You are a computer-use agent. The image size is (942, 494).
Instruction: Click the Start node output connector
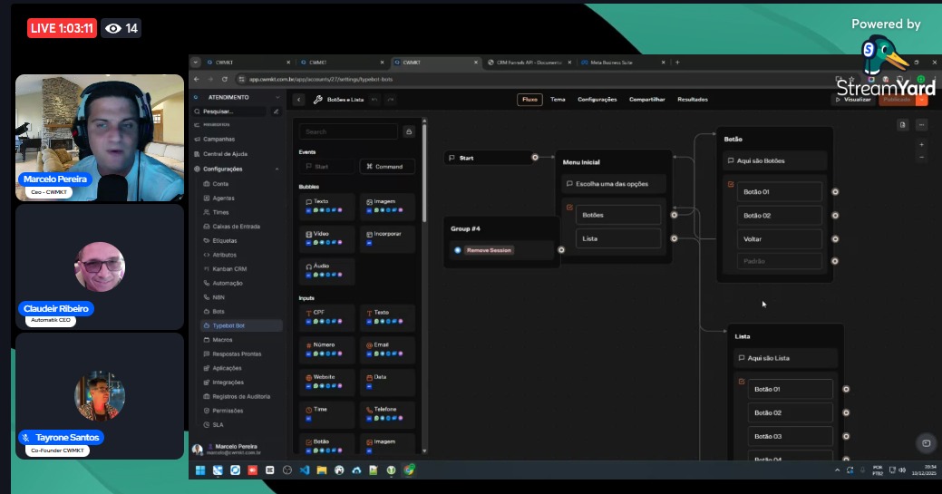pyautogui.click(x=535, y=158)
